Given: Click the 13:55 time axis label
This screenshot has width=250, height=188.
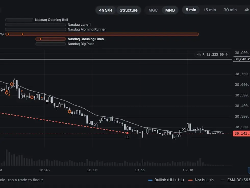Looking at the screenshot, I should [x=140, y=170].
